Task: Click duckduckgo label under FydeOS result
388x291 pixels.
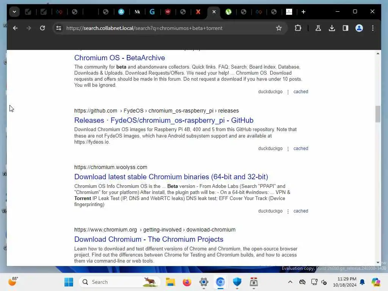Action: 270,149
